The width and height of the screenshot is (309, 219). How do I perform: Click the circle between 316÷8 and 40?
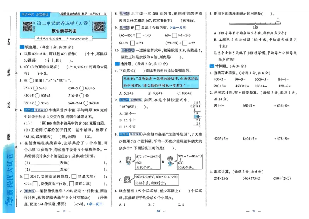pos(81,96)
